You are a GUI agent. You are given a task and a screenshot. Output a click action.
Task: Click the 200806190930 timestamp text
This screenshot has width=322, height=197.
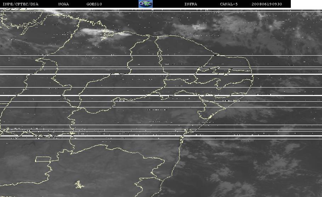(267, 4)
